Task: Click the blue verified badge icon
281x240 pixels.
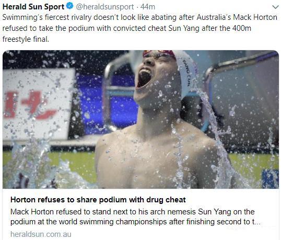Action: (69, 6)
